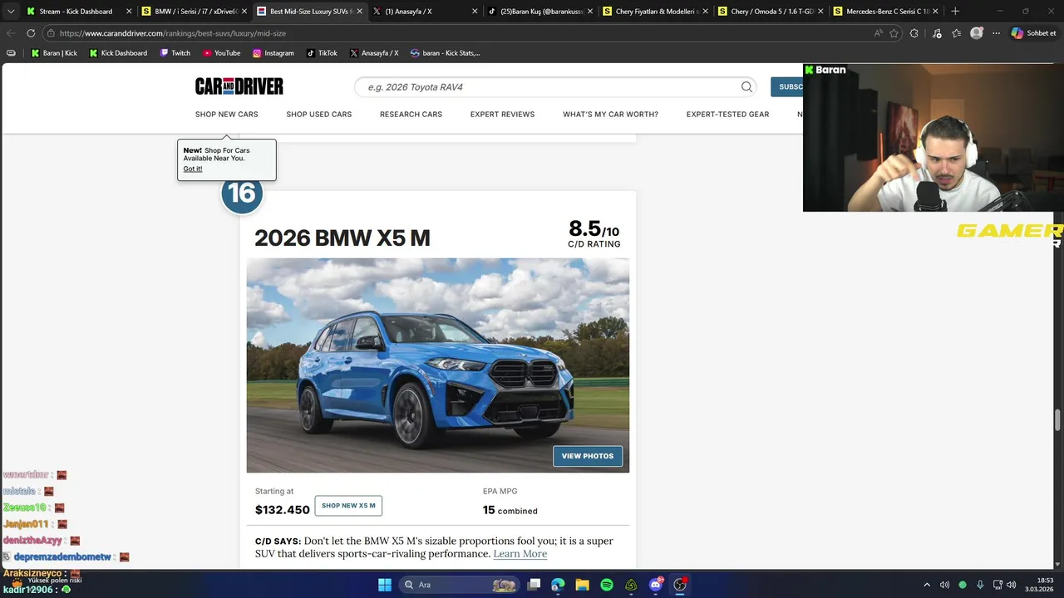Viewport: 1064px width, 598px height.
Task: Open Copilot Sohbet et button
Action: (x=1034, y=33)
